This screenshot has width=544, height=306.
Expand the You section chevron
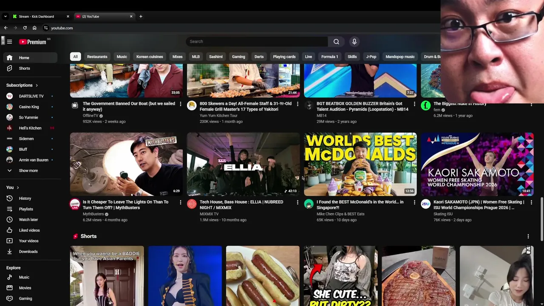click(x=17, y=187)
